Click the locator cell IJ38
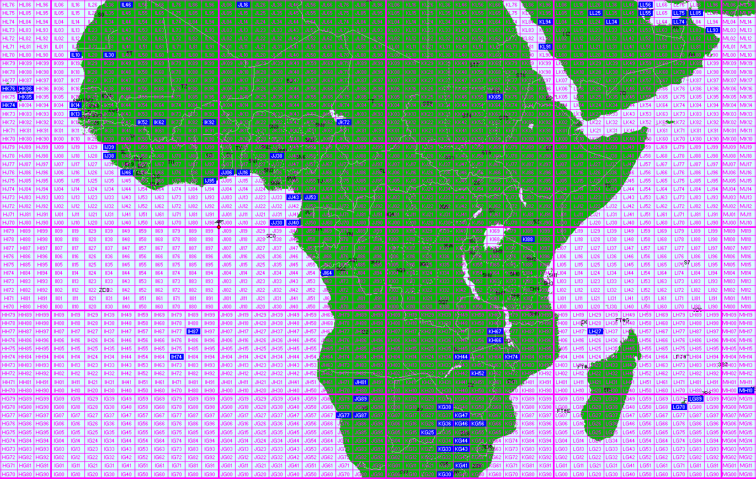756x479 pixels. pyautogui.click(x=109, y=156)
